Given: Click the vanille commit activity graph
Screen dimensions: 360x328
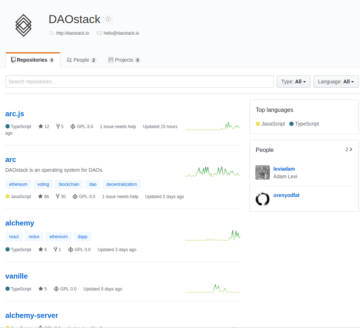Looking at the screenshot, I should click(x=212, y=289).
